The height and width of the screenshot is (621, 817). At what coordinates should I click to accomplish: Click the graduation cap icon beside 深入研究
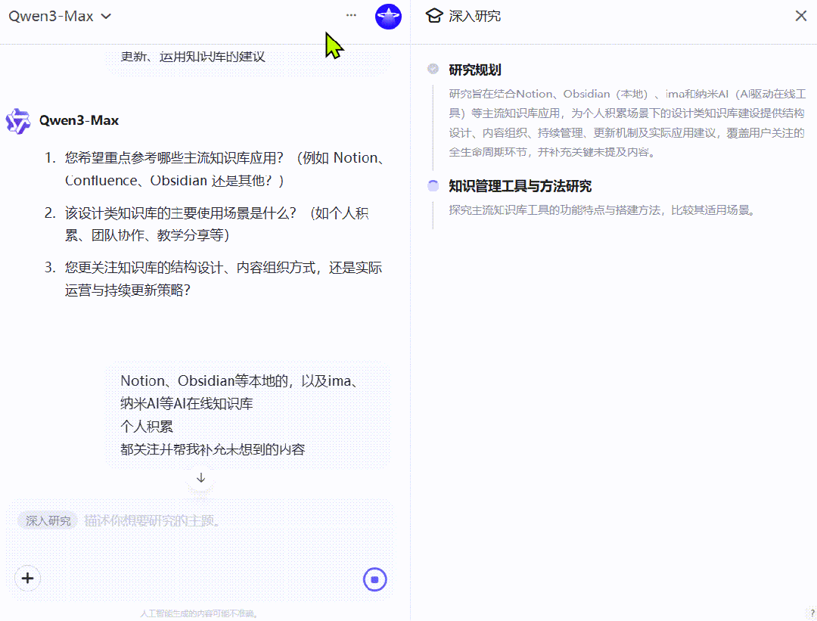pos(433,15)
